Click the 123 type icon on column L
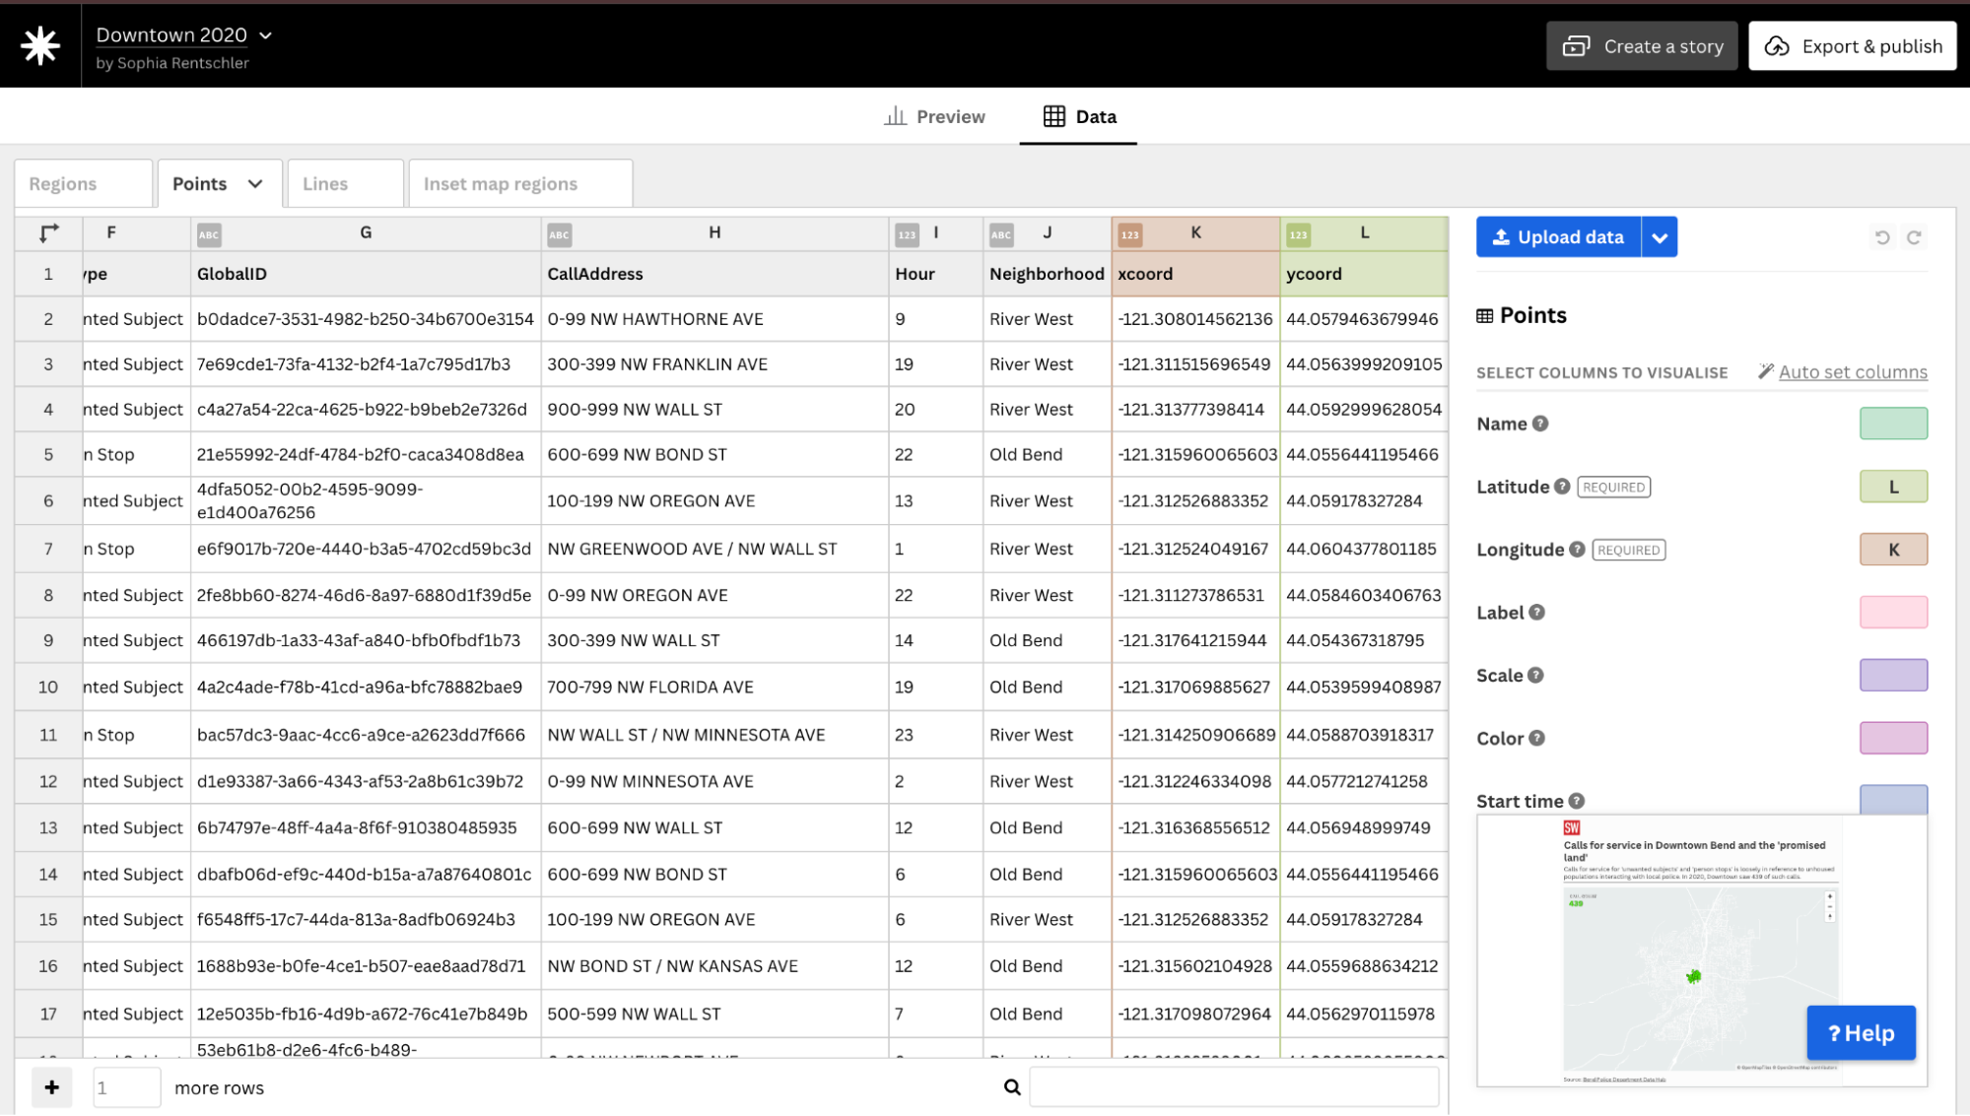Image resolution: width=1970 pixels, height=1116 pixels. tap(1298, 234)
